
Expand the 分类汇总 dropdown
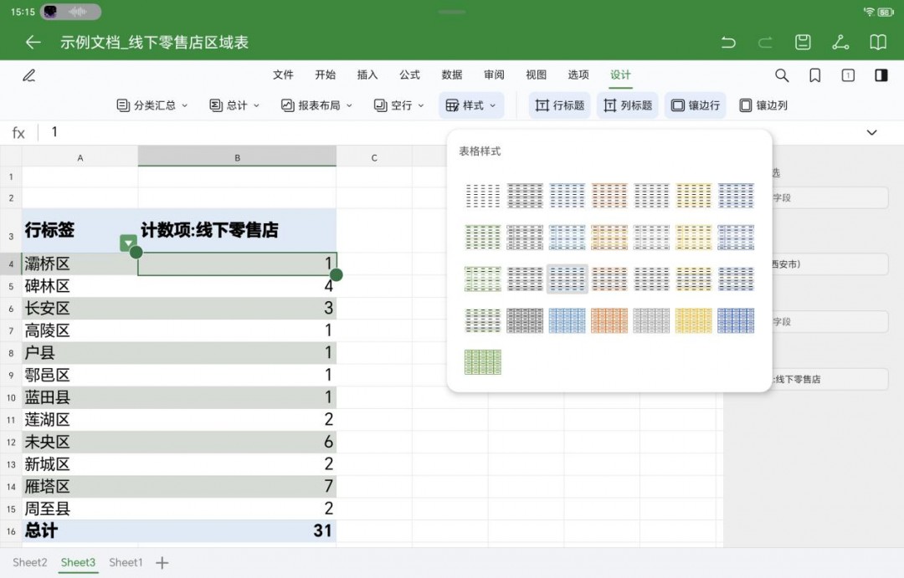(x=152, y=105)
